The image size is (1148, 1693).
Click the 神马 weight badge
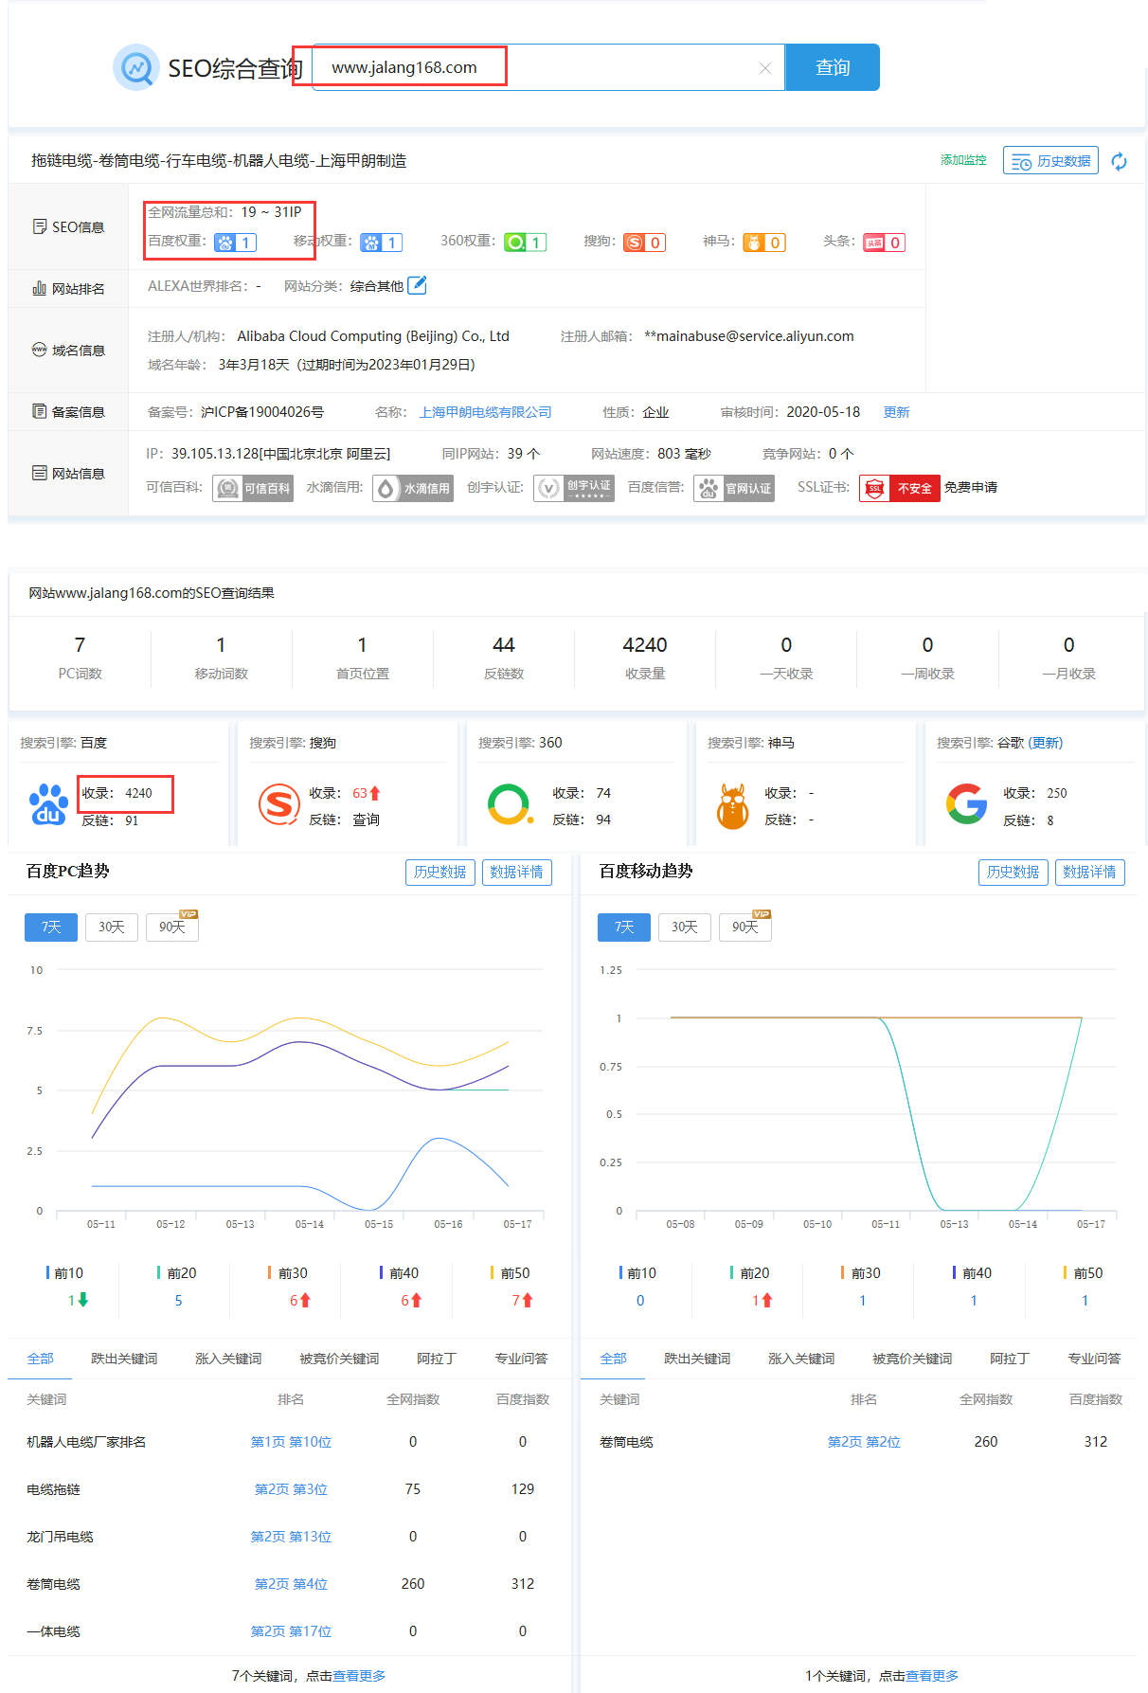pos(764,243)
